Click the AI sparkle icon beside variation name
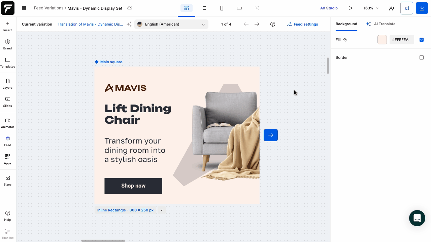The height and width of the screenshot is (242, 431). tap(129, 24)
